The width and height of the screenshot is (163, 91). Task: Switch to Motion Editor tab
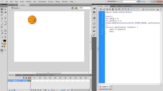click(42, 75)
